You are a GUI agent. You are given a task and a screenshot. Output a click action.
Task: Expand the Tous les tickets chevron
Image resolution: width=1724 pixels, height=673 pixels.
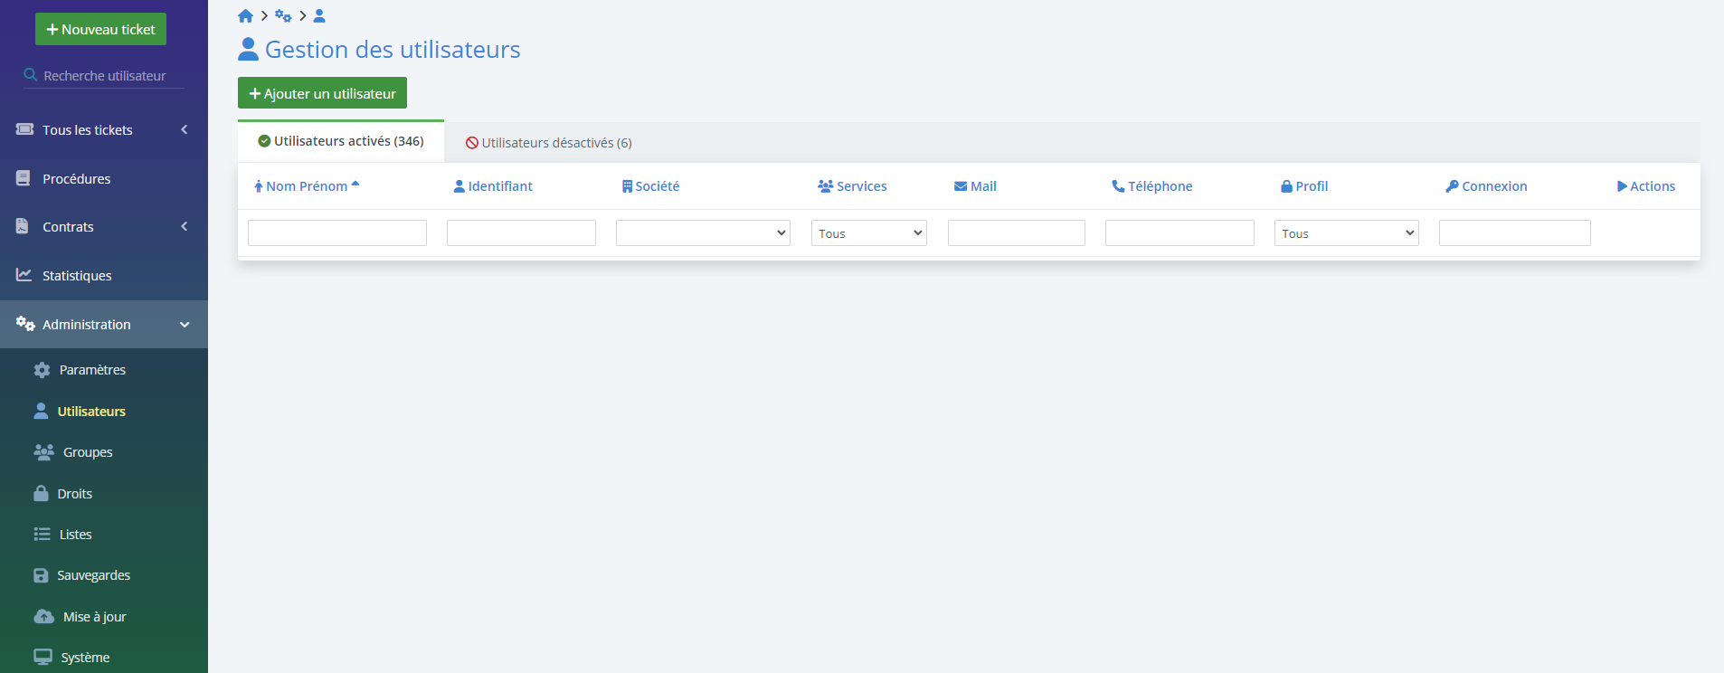click(185, 129)
